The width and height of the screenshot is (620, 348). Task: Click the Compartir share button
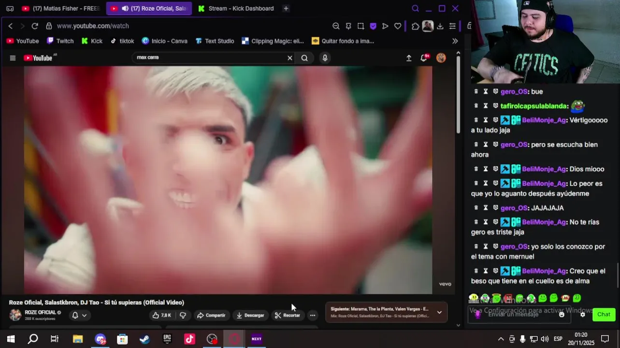click(211, 315)
